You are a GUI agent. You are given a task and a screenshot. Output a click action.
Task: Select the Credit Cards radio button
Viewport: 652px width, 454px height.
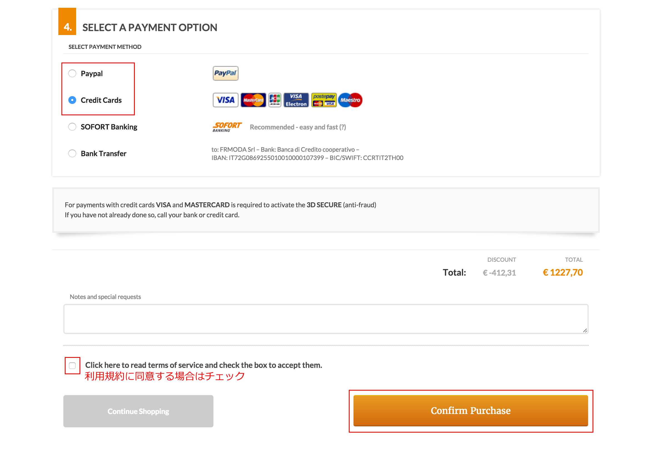point(72,100)
